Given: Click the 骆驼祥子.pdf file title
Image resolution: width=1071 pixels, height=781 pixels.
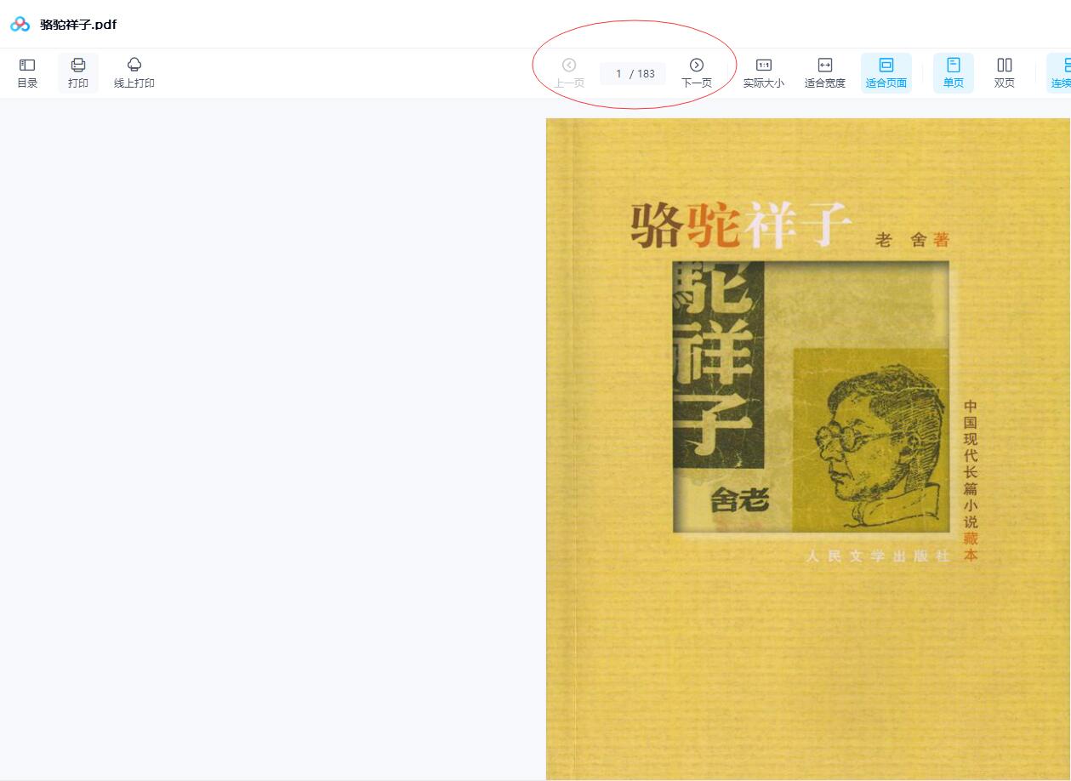Looking at the screenshot, I should (78, 24).
